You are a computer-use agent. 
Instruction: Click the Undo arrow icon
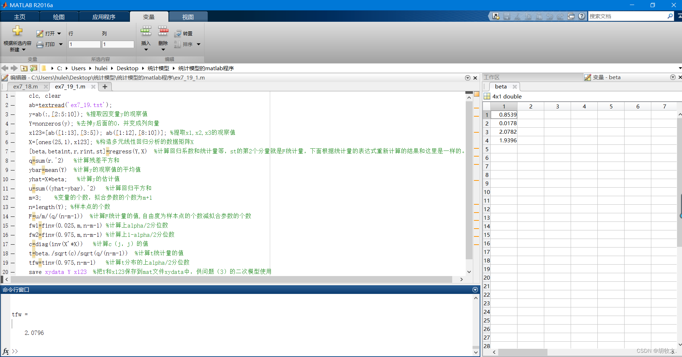coord(550,16)
